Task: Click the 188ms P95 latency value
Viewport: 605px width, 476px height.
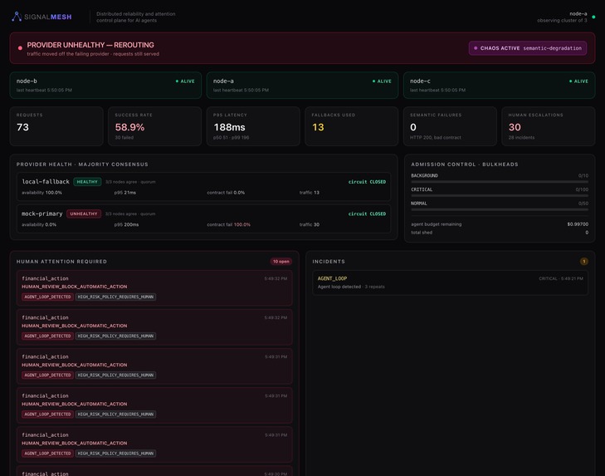Action: [x=230, y=127]
